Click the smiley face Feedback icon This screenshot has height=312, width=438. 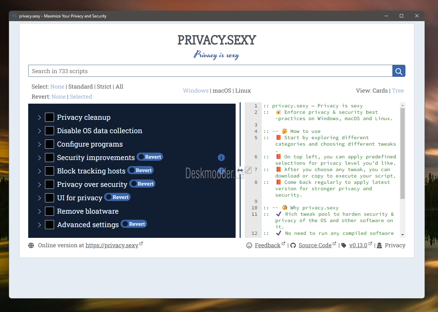pos(249,245)
